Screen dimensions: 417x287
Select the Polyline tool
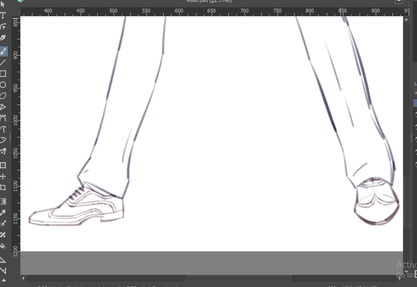tap(3, 107)
